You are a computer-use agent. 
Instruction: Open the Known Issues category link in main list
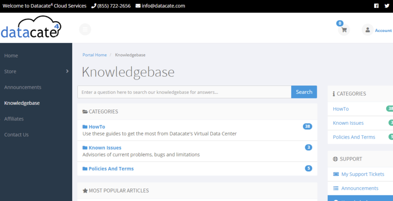105,148
